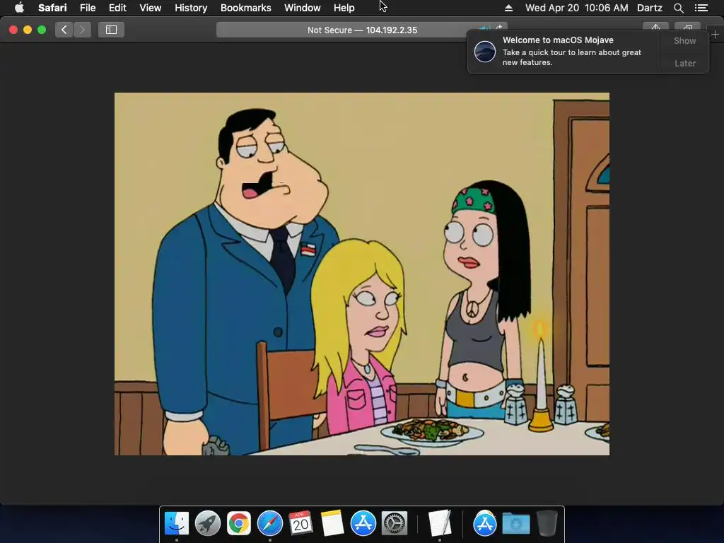
Task: Click the eject icon in menu bar
Action: coord(508,8)
